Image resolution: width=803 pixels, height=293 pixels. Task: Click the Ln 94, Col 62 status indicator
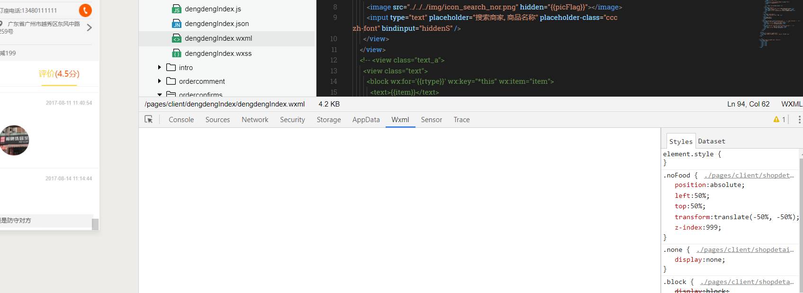point(748,104)
